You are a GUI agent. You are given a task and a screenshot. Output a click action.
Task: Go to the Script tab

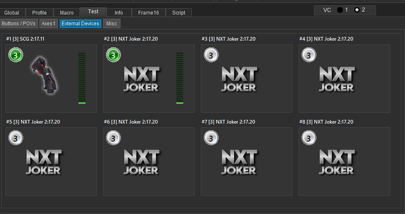click(178, 13)
